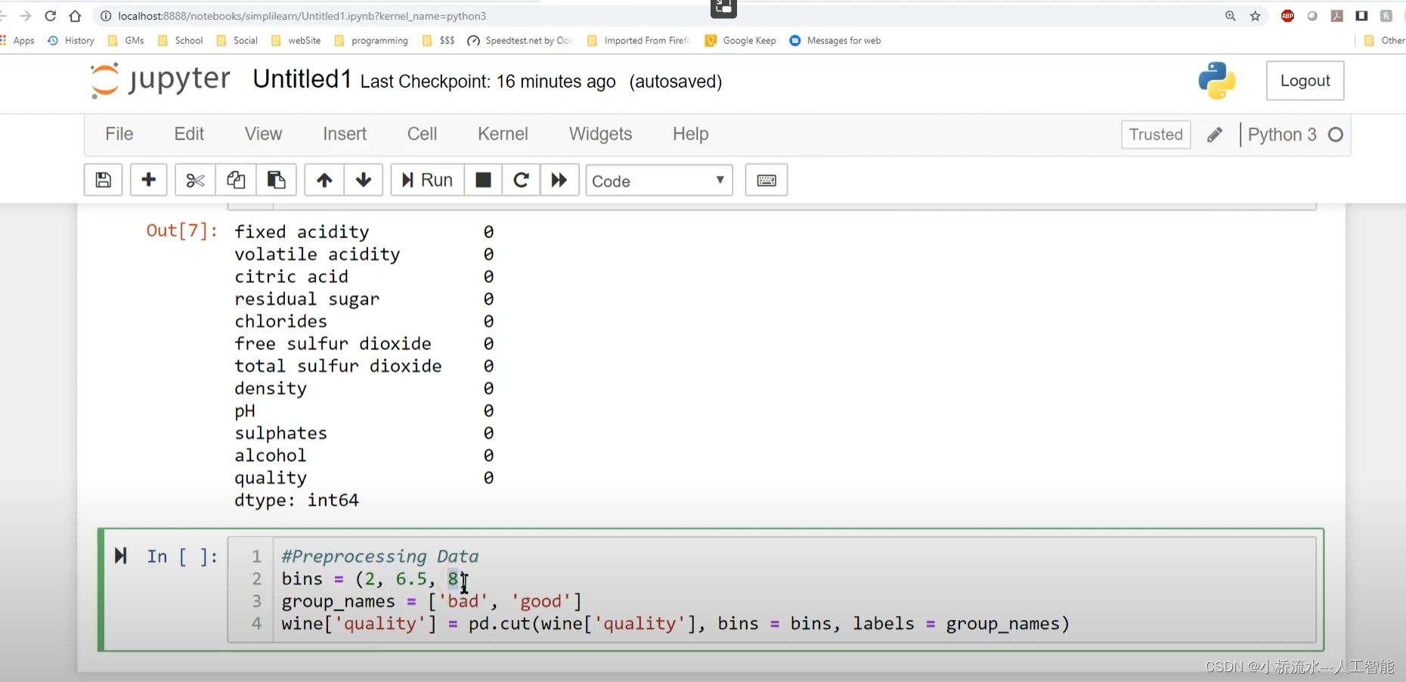Open the browser zoom magnifier icon
The width and height of the screenshot is (1406, 682).
1231,16
